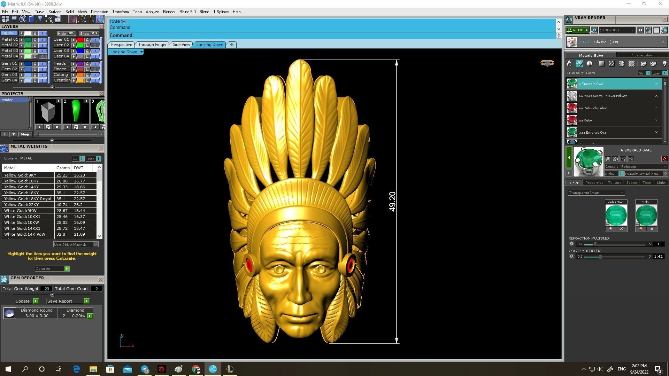
Task: Click the Metal Weights panel icon
Action: tap(4, 148)
